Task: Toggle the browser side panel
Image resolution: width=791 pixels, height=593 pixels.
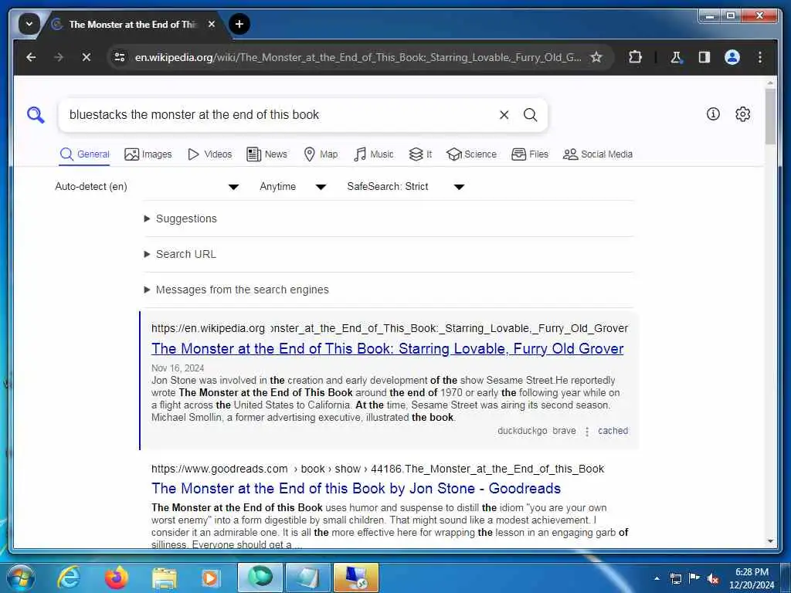Action: (x=704, y=57)
